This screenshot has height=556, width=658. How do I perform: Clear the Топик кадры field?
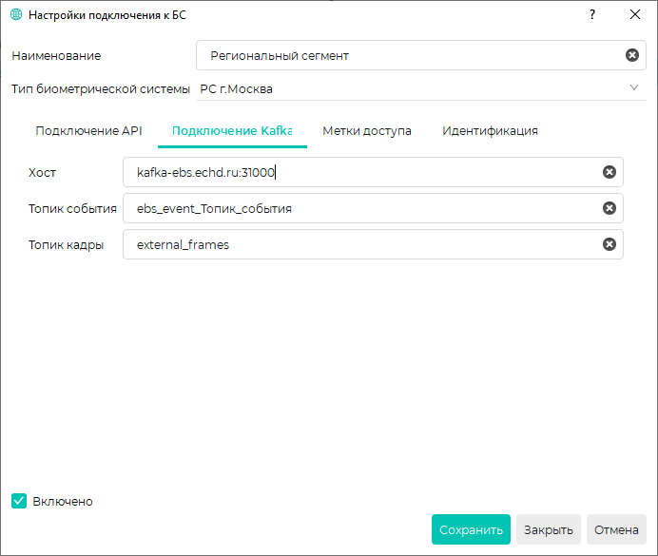[610, 244]
